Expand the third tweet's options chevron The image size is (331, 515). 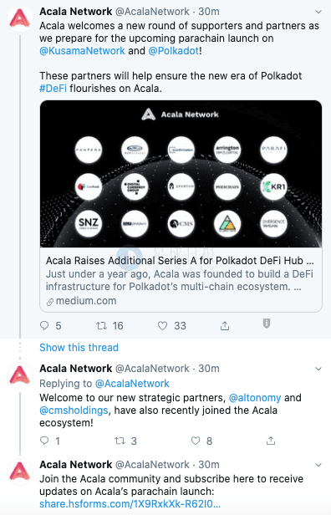[x=318, y=465]
